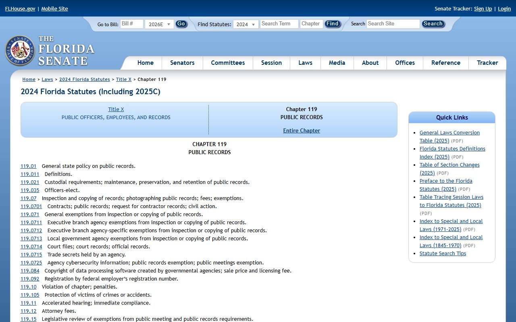Open General Laws Conversion Table PDF

pos(449,136)
